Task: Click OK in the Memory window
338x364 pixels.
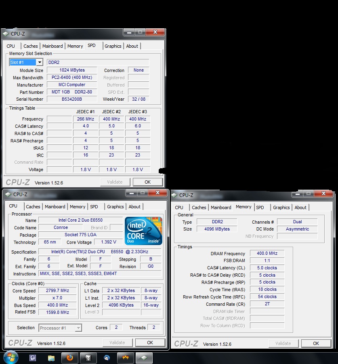Action: 316,343
